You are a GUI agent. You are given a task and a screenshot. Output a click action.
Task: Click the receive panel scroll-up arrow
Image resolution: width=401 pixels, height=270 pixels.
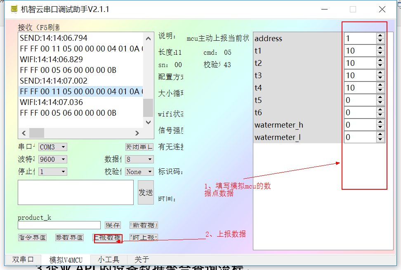pos(148,38)
